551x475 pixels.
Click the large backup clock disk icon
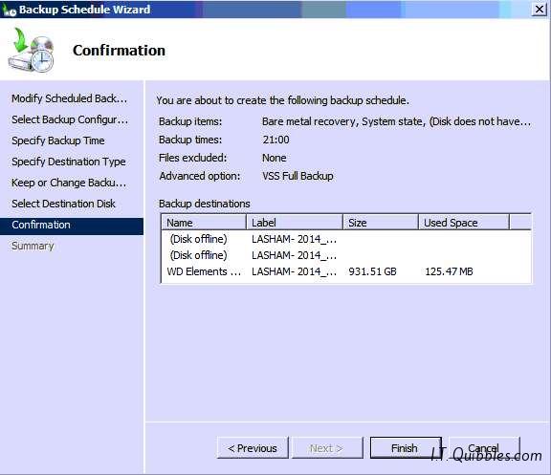pyautogui.click(x=31, y=50)
